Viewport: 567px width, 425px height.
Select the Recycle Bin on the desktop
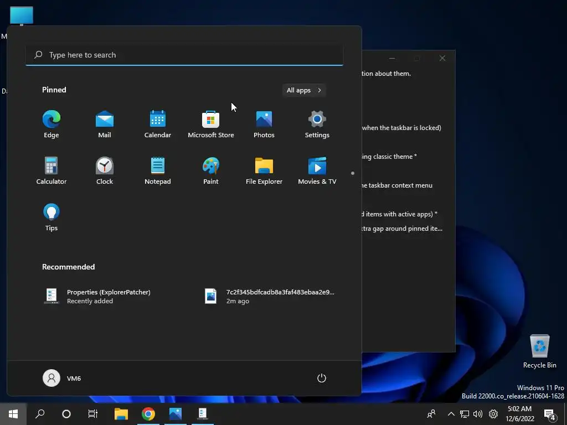[539, 351]
